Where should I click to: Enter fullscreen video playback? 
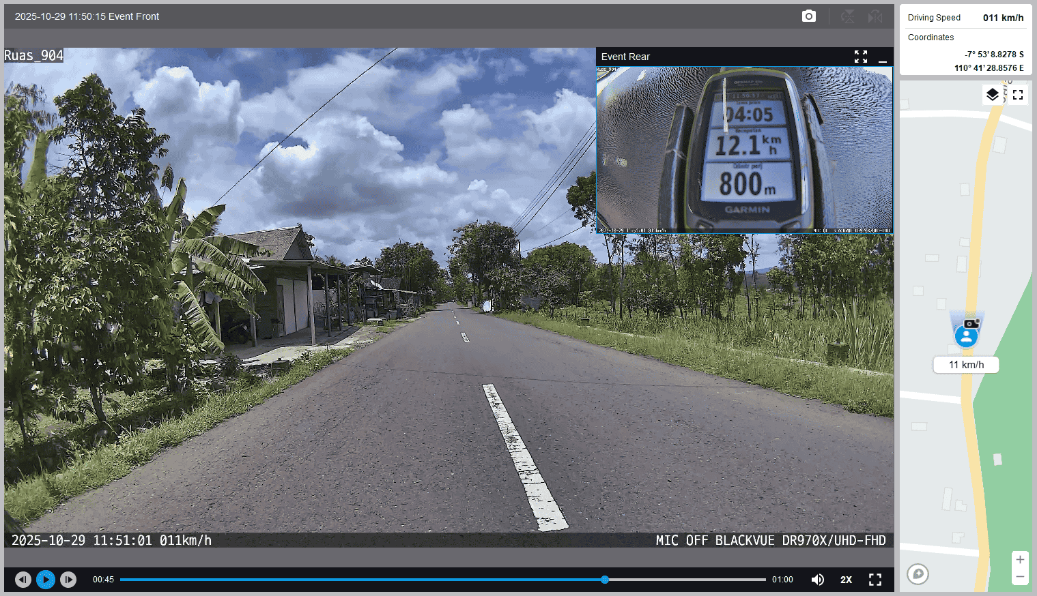(x=875, y=580)
